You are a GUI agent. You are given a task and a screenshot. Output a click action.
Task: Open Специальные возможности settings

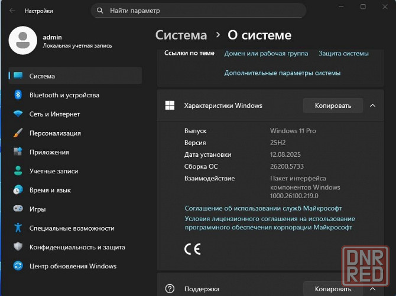[75, 228]
